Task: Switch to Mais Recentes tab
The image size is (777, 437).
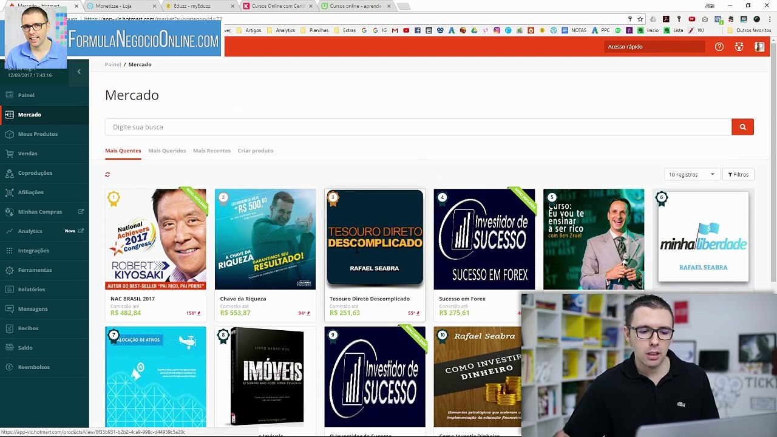Action: coord(212,151)
